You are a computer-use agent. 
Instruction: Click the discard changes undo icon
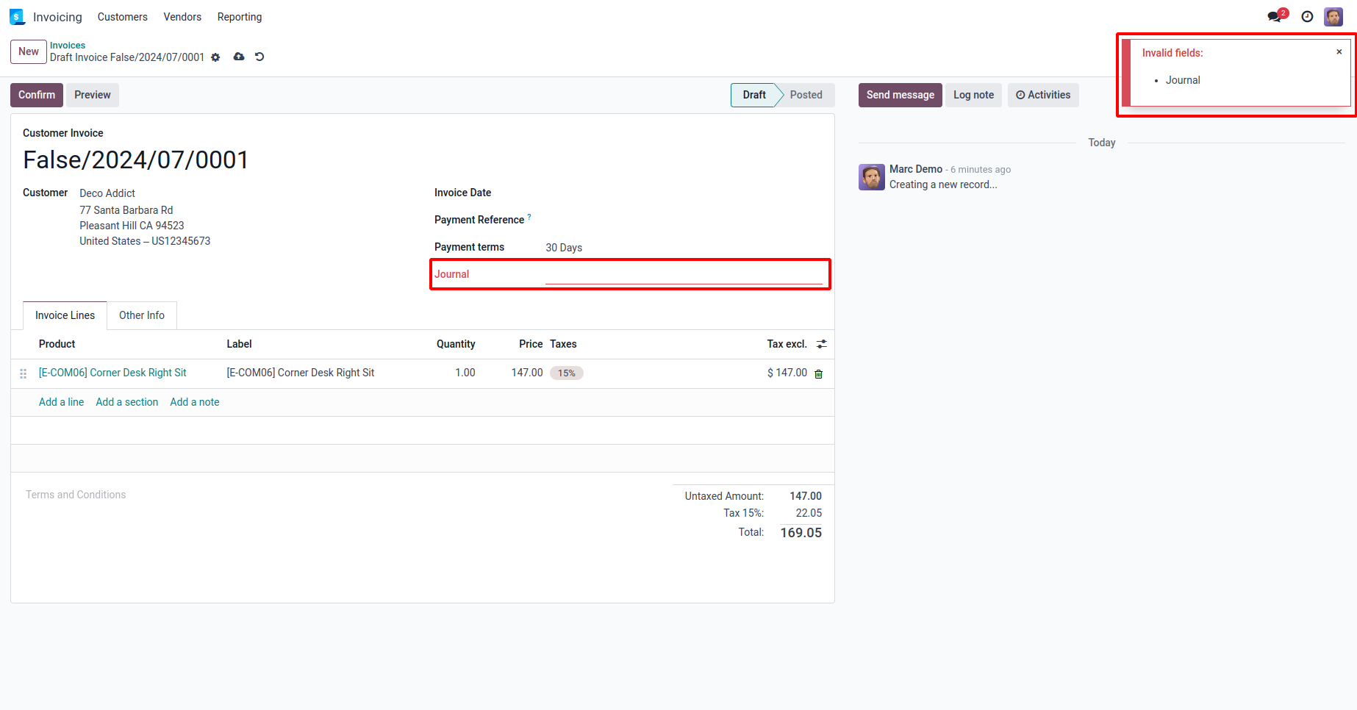(x=259, y=57)
